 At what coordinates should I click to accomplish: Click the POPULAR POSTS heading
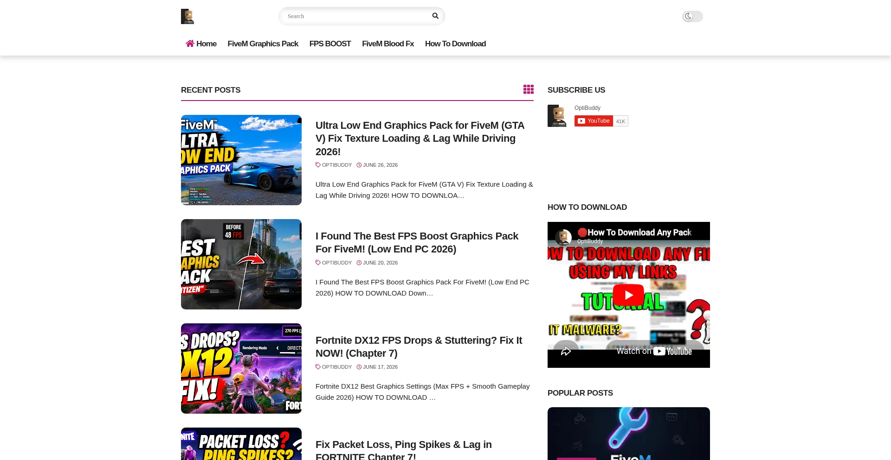click(x=580, y=393)
